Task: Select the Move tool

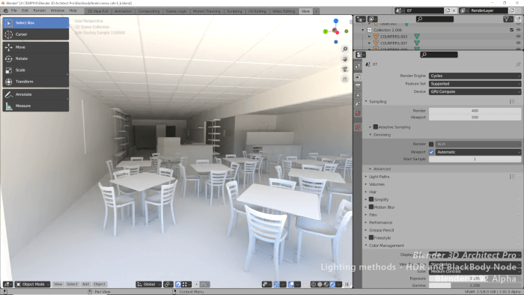Action: 35,47
